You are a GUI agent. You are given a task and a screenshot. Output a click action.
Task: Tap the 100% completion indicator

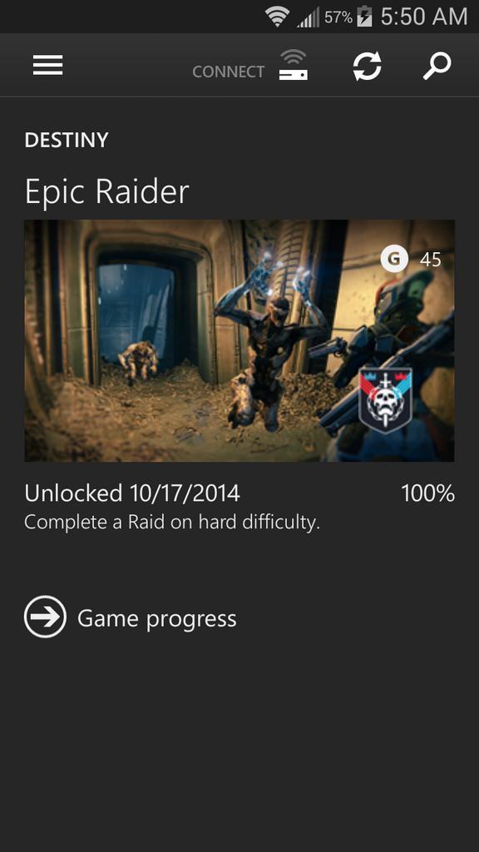point(428,493)
